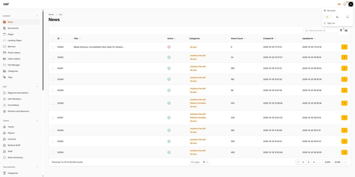Go to next page arrow
This screenshot has width=355, height=177.
coord(345,162)
